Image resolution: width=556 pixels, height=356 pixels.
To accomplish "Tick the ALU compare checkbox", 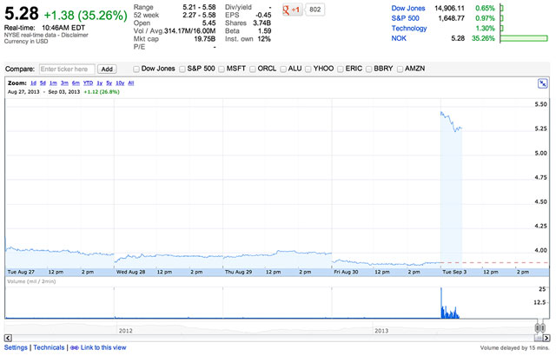I will click(283, 69).
